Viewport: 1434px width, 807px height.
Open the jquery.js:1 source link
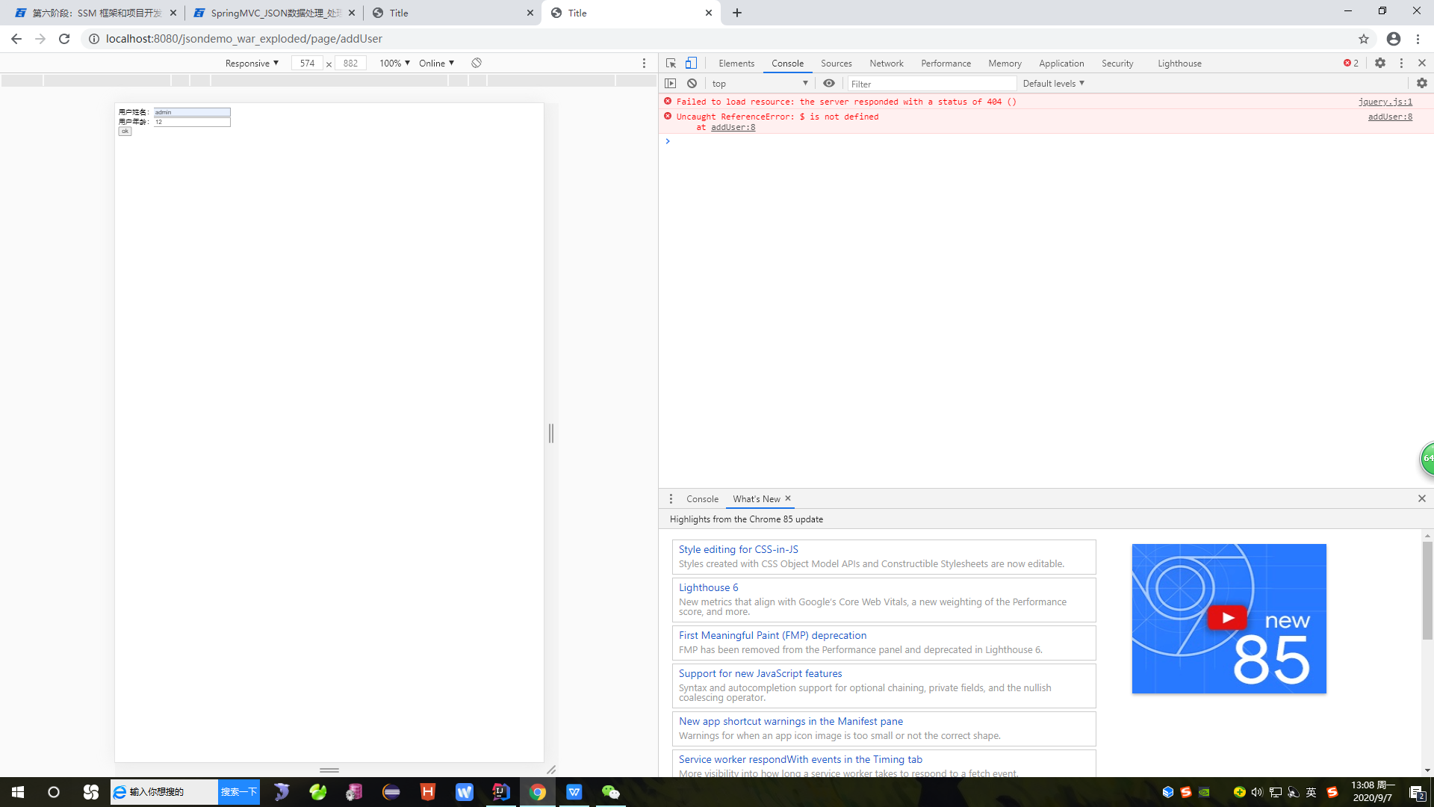point(1385,102)
